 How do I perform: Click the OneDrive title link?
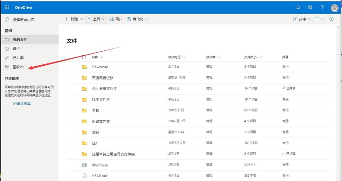click(23, 8)
